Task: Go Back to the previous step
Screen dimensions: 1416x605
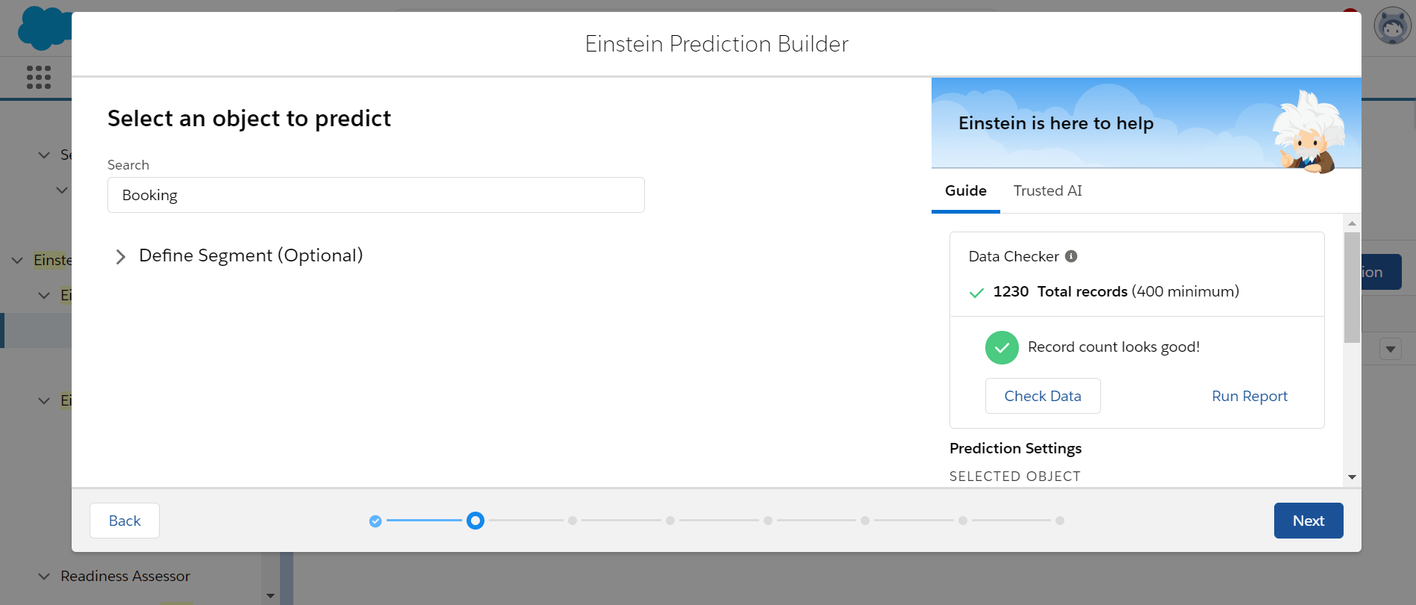Action: pyautogui.click(x=125, y=521)
